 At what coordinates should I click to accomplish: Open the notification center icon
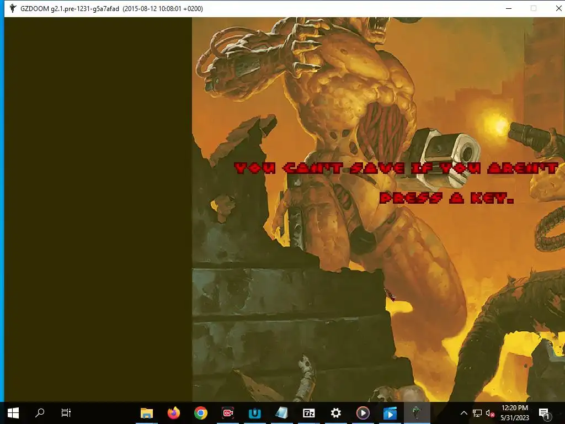click(545, 413)
